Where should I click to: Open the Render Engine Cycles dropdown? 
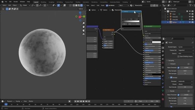[186, 47]
